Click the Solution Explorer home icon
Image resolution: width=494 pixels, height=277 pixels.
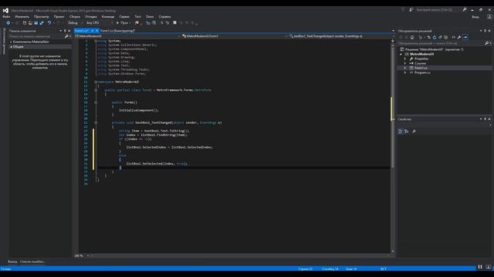pos(412,38)
